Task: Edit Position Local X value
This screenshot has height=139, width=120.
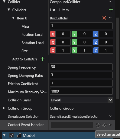Action: pos(63,34)
